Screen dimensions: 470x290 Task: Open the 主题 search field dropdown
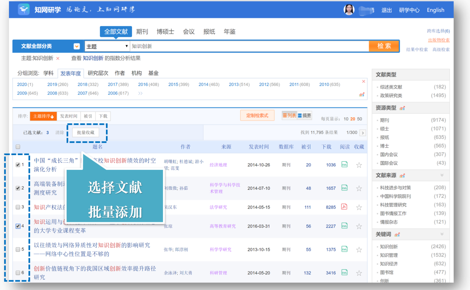pyautogui.click(x=107, y=46)
